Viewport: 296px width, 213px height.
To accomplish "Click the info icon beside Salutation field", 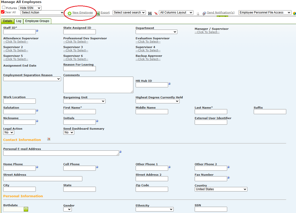I will click(x=37, y=110).
